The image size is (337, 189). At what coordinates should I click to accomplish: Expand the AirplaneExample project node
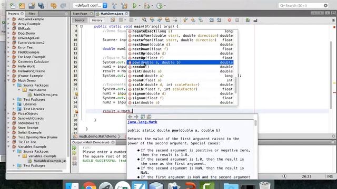click(9, 19)
